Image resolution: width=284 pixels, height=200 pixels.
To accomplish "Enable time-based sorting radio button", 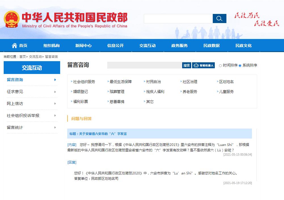I will tap(220, 65).
